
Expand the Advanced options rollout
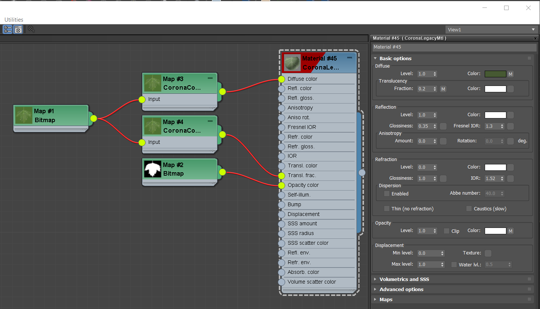pos(401,289)
